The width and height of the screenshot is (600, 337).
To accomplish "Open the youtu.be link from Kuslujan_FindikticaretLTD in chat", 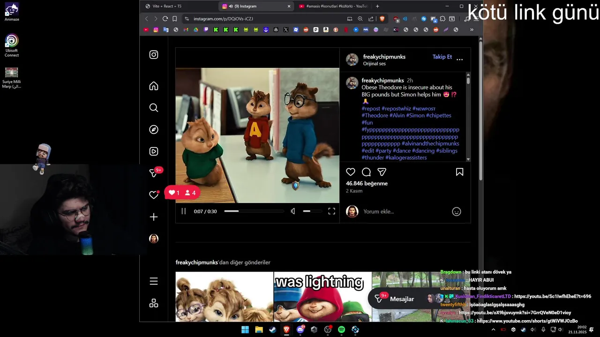I will (x=553, y=296).
